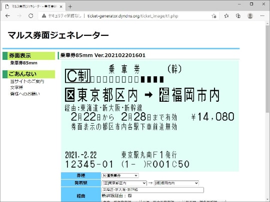The height and width of the screenshot is (202, 270).
Task: Open the browser Settings and more menu
Action: click(262, 16)
